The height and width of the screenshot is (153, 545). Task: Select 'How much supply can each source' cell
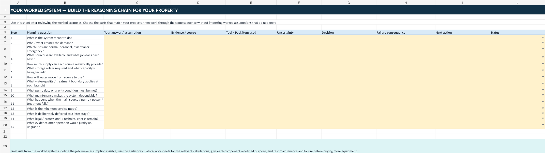point(65,64)
